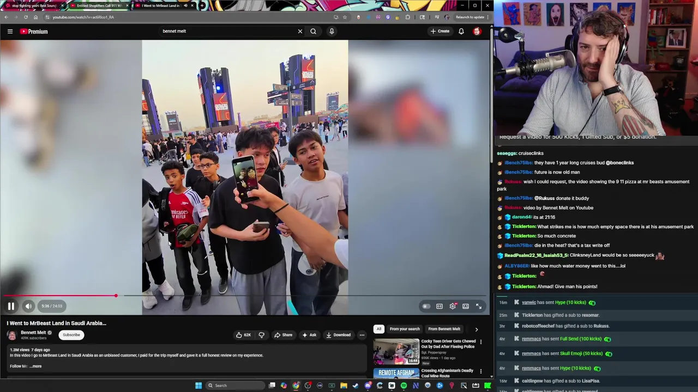Viewport: 698px width, 392px height.
Task: Bookmark this page with star icon
Action: point(345,17)
